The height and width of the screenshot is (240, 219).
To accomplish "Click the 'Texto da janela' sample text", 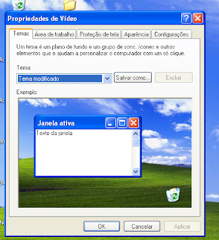I will point(55,133).
